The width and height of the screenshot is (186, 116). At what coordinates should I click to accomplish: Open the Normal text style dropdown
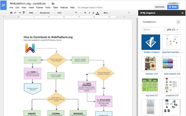pos(46,13)
